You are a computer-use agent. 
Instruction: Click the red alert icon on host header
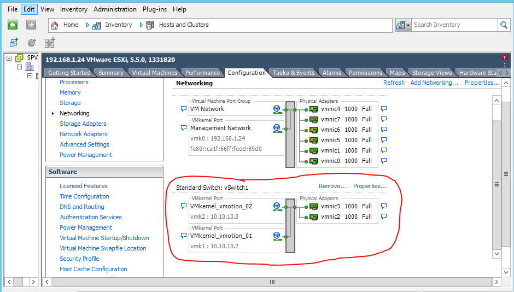point(505,57)
